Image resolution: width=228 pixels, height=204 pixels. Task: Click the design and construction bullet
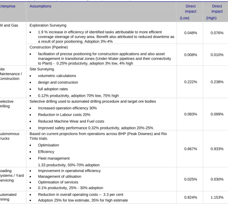click(58, 83)
